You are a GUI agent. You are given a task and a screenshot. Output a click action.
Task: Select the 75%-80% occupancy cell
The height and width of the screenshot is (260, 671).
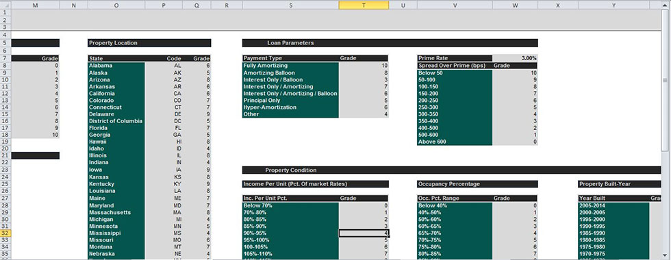coord(455,247)
